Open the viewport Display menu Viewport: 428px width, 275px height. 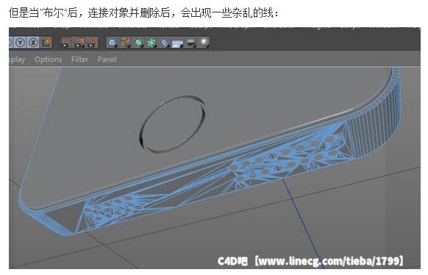[x=17, y=60]
